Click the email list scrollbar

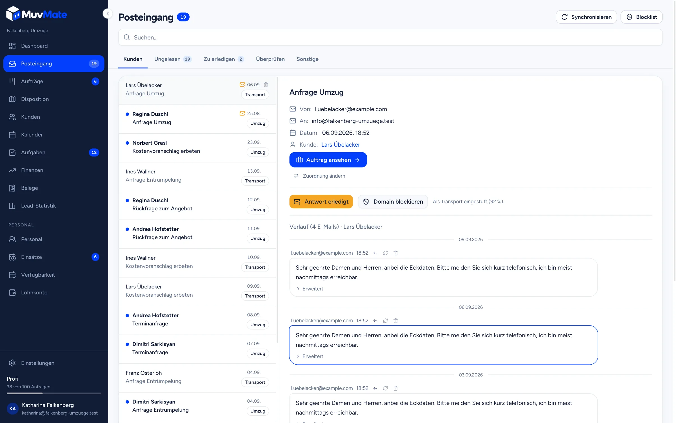pos(277,210)
